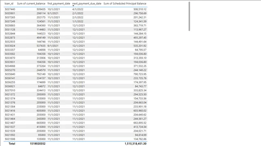The height and width of the screenshot is (146, 261).
Task: Click current balance value 298114
Action: [41, 13]
